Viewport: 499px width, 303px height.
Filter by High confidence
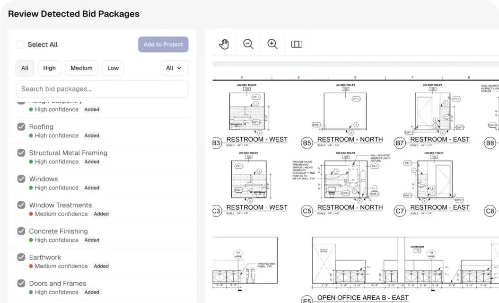[x=49, y=68]
